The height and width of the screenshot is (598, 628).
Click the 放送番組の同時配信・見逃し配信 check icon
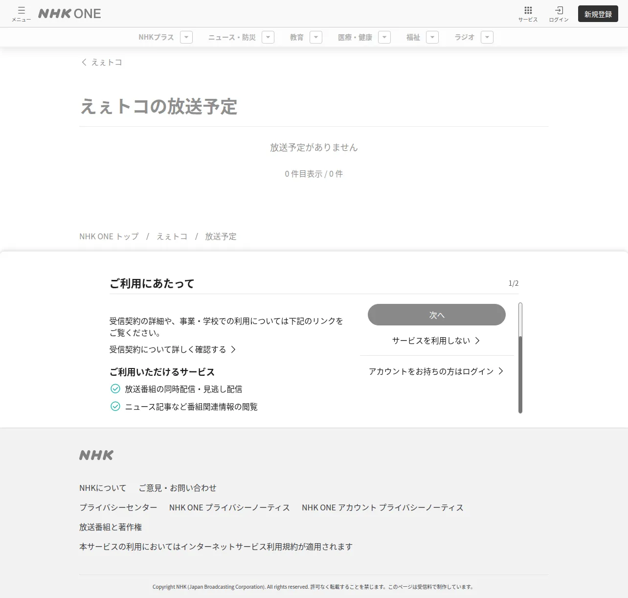115,389
